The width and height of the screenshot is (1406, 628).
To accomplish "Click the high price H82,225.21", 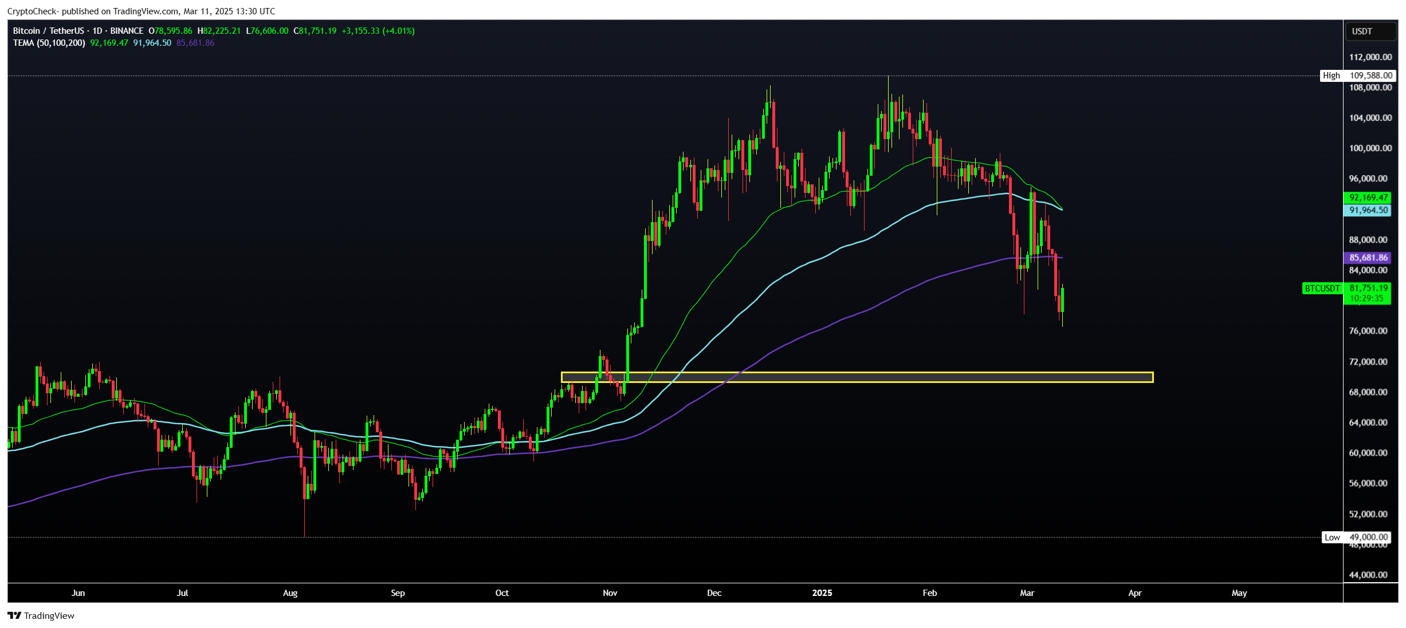I will pyautogui.click(x=219, y=31).
